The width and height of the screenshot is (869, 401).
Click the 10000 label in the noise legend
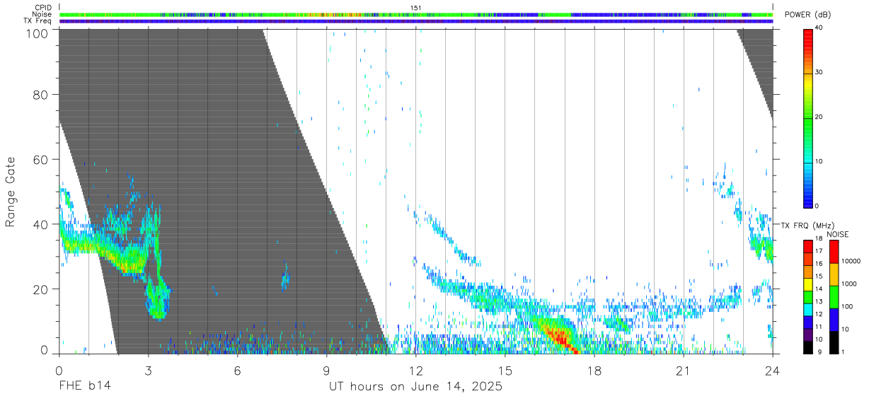(851, 260)
